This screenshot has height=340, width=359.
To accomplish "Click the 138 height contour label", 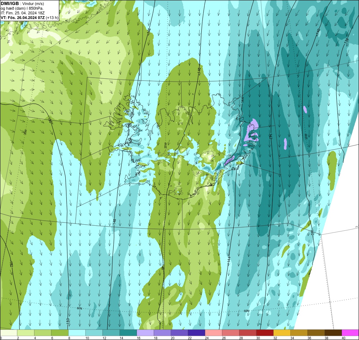I will pyautogui.click(x=346, y=41).
